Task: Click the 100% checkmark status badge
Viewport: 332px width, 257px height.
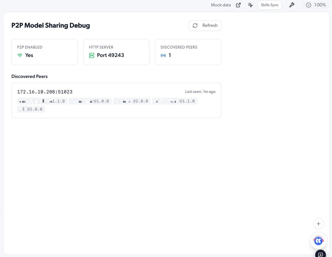Action: point(316,5)
